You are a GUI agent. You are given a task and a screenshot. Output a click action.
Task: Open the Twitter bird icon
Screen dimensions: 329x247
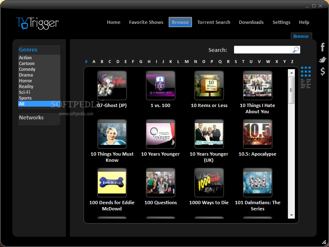click(322, 60)
